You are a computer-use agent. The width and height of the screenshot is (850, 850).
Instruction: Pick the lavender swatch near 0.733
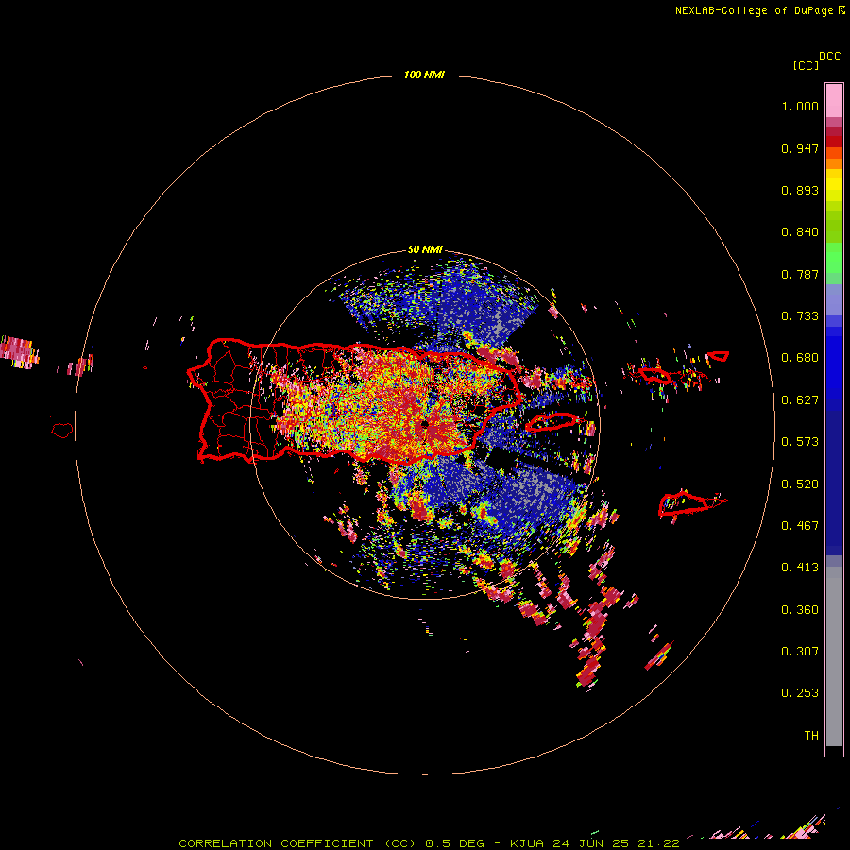(834, 299)
